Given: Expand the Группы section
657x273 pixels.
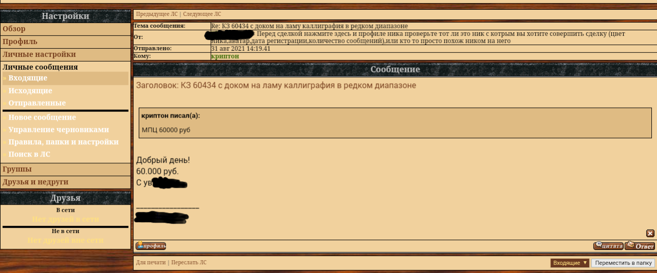Looking at the screenshot, I should click(65, 169).
